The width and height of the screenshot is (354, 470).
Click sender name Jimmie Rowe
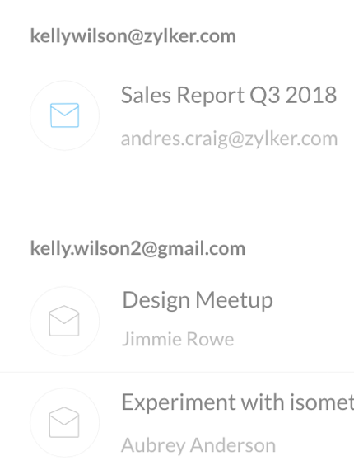[178, 339]
